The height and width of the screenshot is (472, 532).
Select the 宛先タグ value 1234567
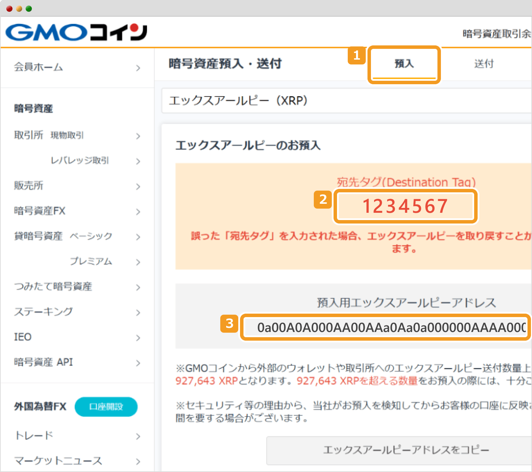(405, 206)
